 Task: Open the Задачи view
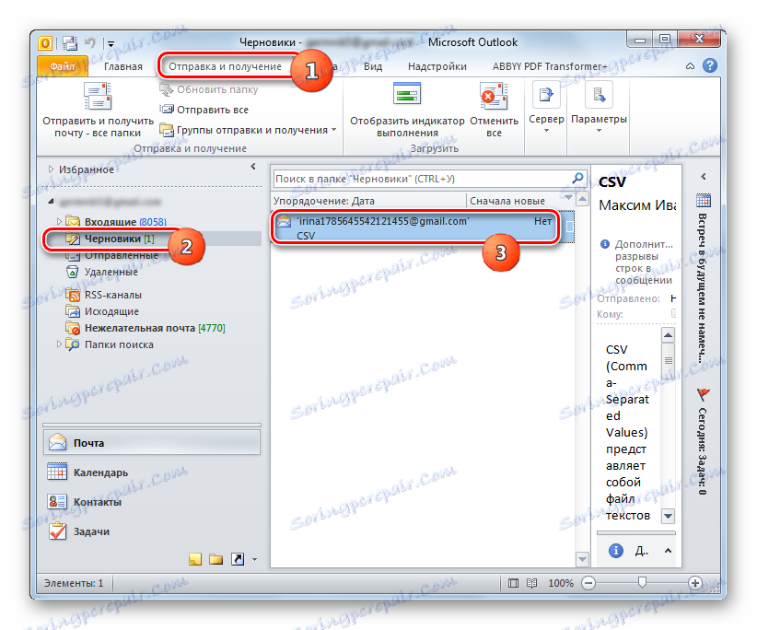[152, 531]
